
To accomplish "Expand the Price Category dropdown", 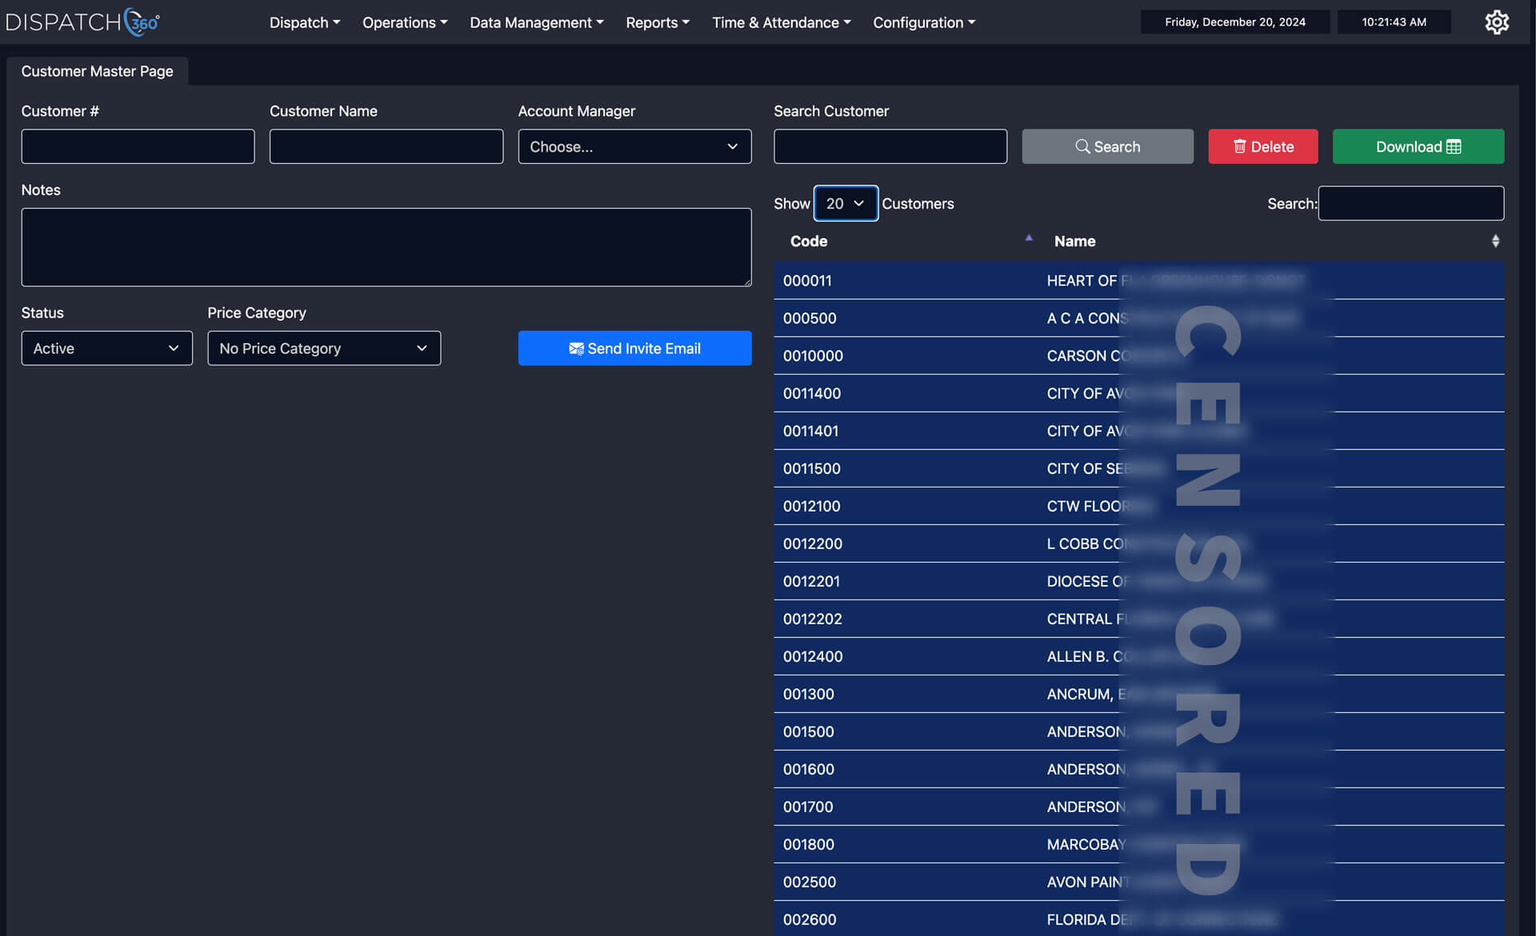I will coord(324,349).
